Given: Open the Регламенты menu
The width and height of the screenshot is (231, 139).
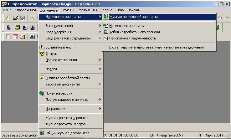Looking at the screenshot, I should pyautogui.click(x=87, y=10).
